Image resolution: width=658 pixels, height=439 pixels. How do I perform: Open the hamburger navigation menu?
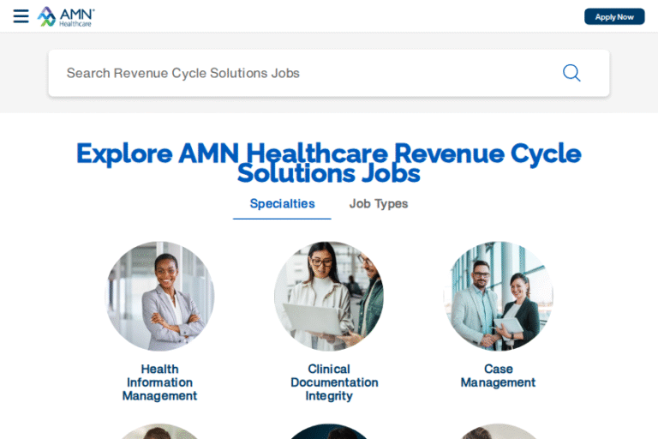click(x=21, y=16)
